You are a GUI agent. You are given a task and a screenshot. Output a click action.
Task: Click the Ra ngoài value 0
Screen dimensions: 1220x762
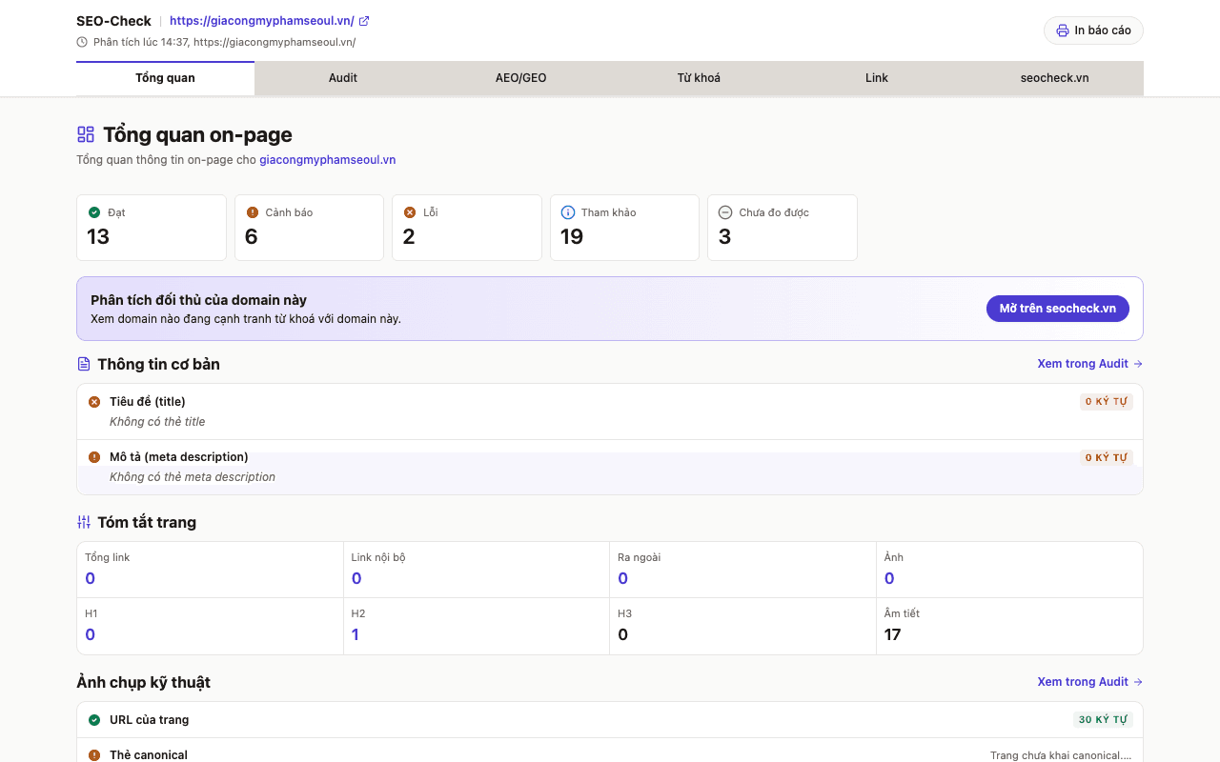click(x=623, y=578)
